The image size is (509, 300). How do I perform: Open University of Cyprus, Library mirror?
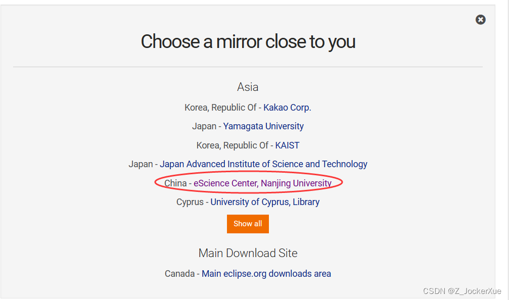265,202
